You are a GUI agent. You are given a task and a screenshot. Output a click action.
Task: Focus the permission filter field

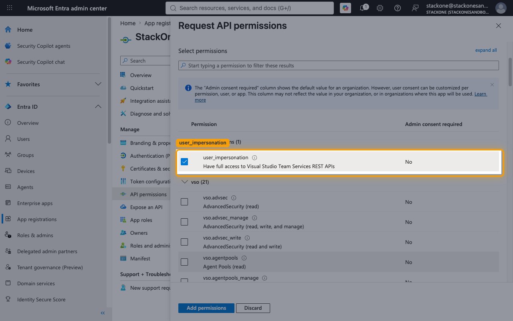coord(339,65)
